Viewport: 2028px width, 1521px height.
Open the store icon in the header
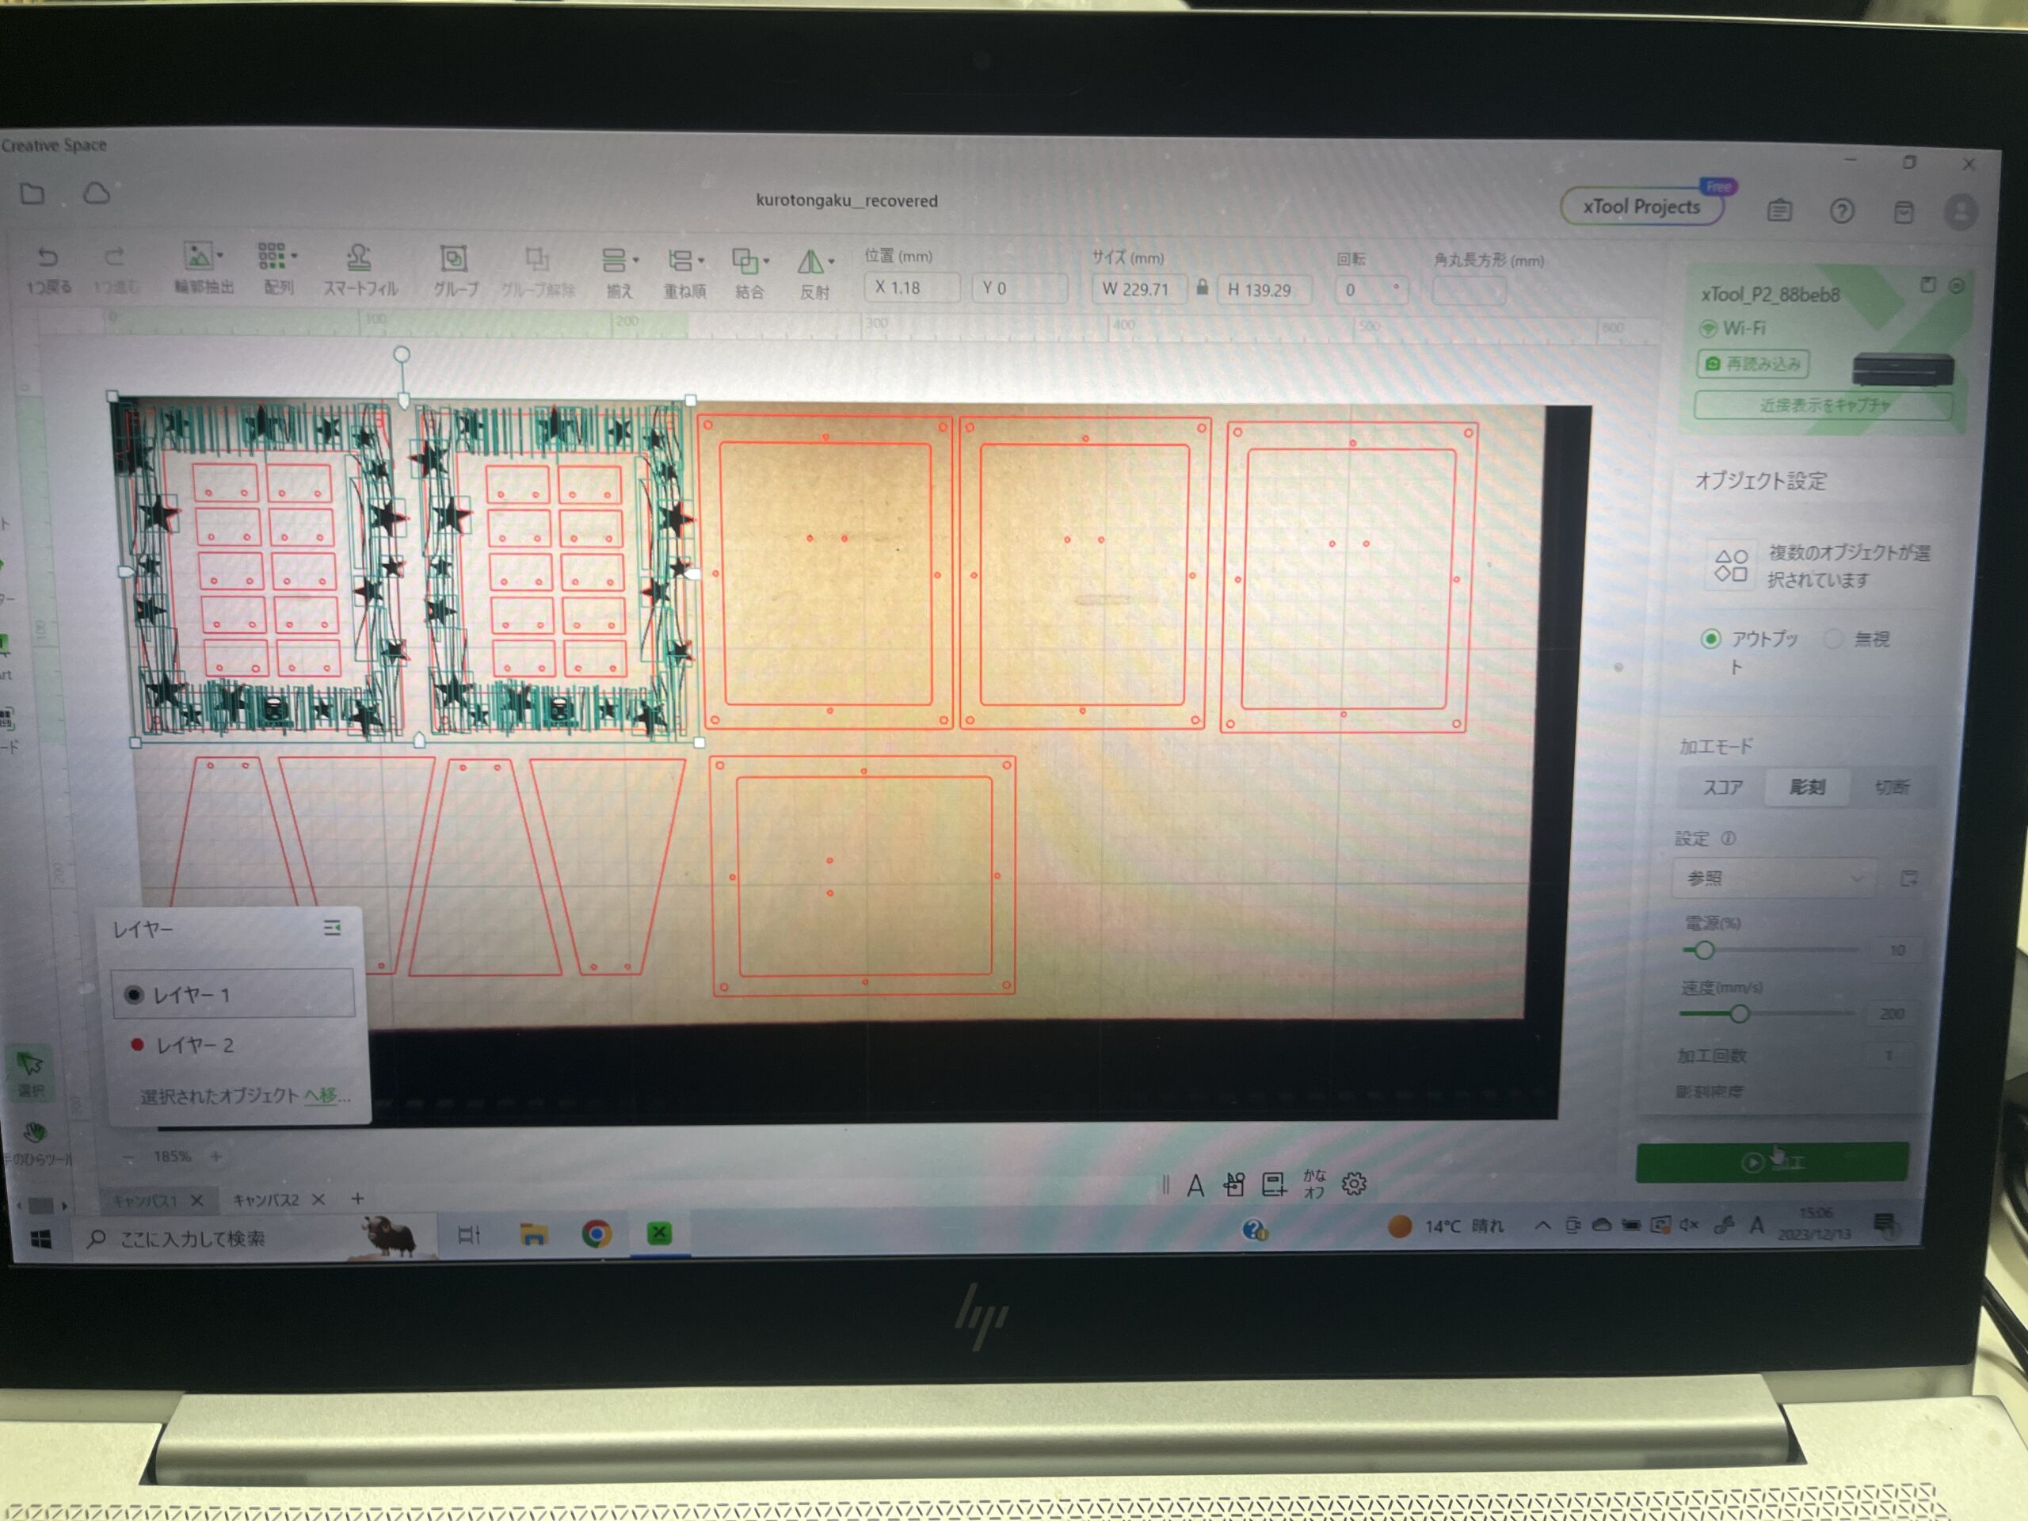pyautogui.click(x=1904, y=212)
